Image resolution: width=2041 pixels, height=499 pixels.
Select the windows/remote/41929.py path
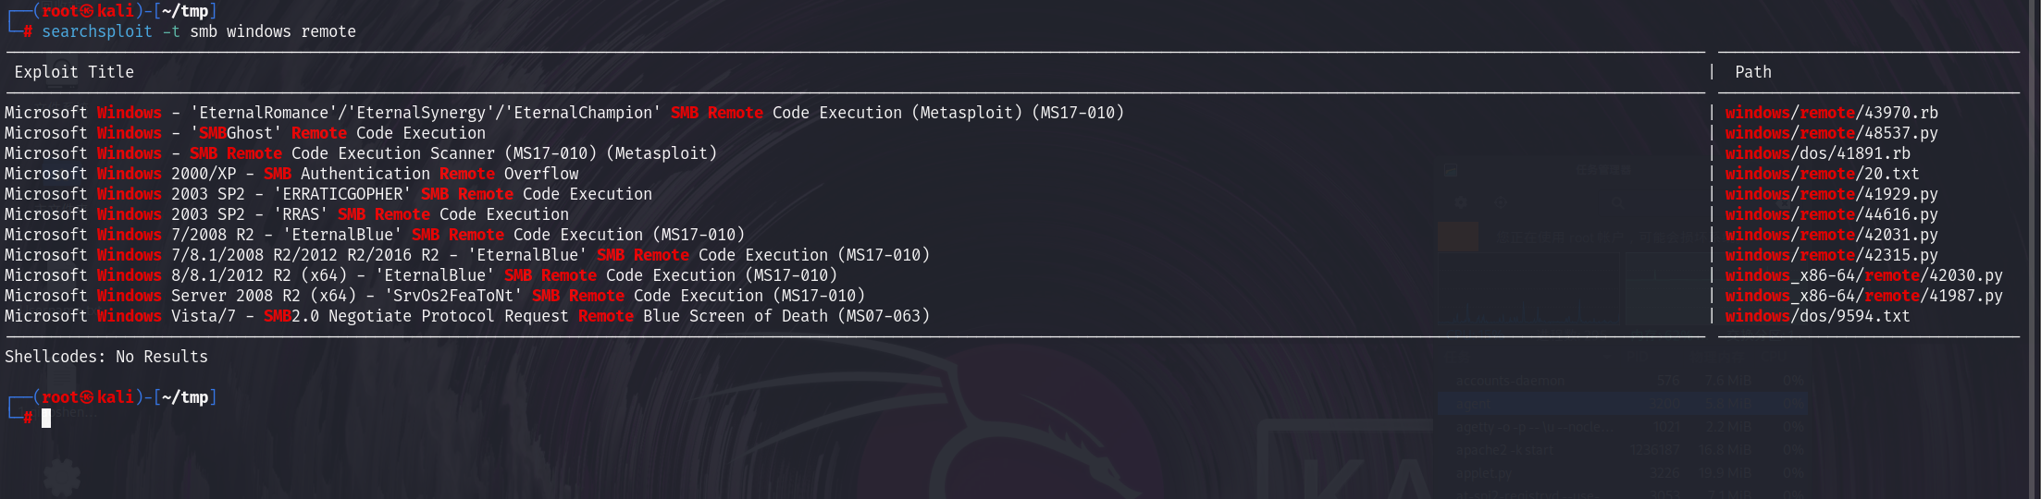pyautogui.click(x=1831, y=194)
